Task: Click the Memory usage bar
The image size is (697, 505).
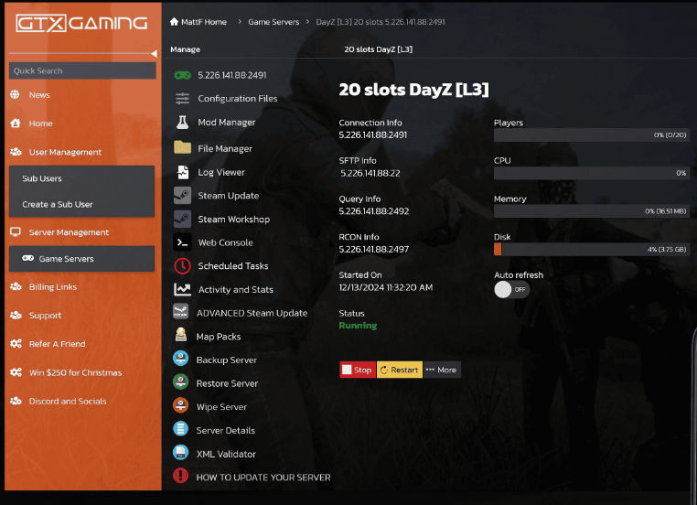Action: click(x=591, y=211)
